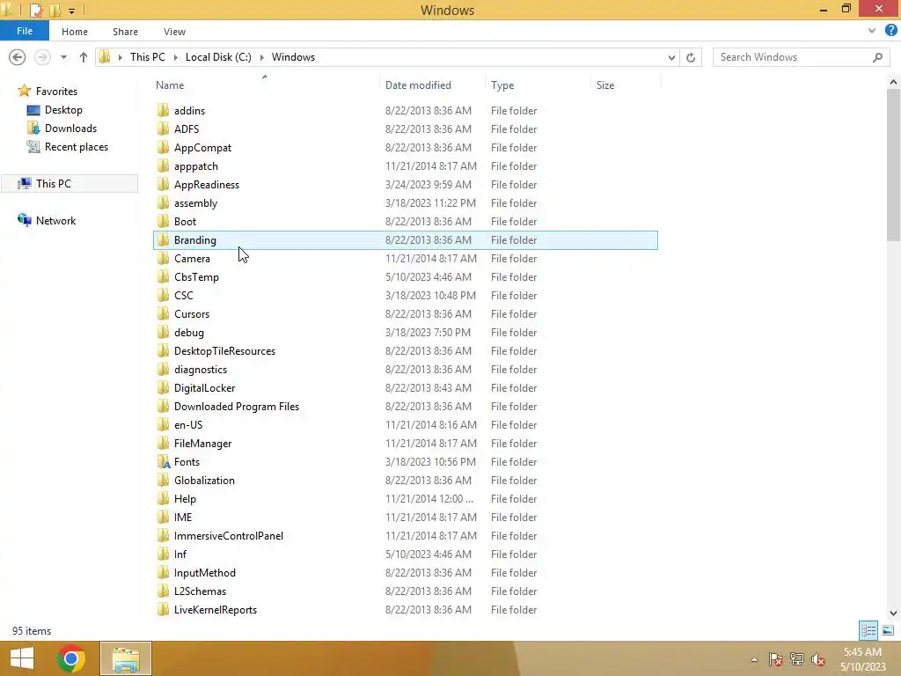Click Local Disk (C:) breadcrumb segment

point(218,57)
